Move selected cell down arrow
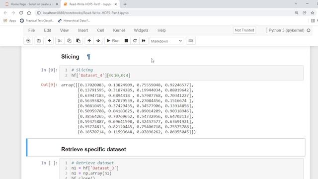 [x=98, y=41]
